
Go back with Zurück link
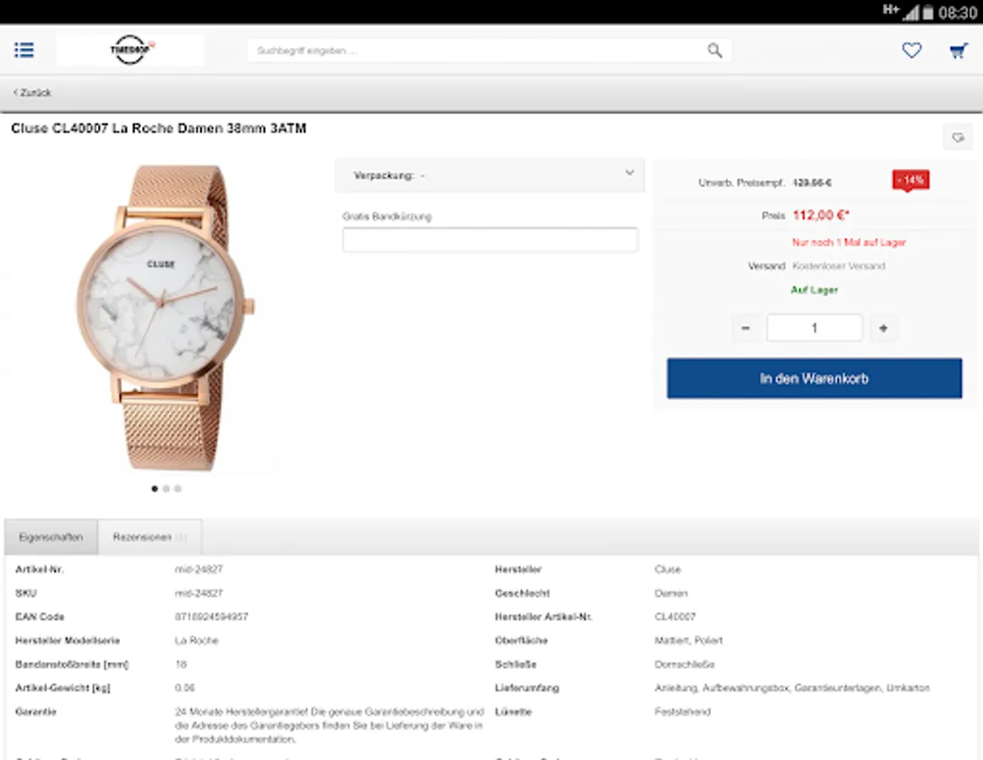click(x=32, y=92)
